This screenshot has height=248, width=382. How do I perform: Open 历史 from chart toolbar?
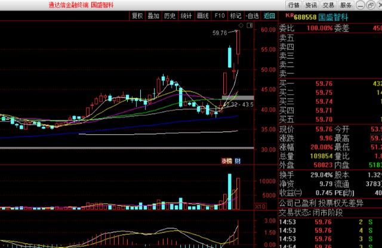170,16
